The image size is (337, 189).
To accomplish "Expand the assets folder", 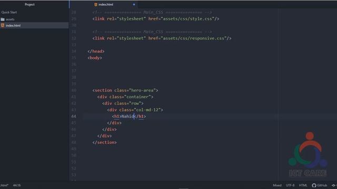I will 10,19.
